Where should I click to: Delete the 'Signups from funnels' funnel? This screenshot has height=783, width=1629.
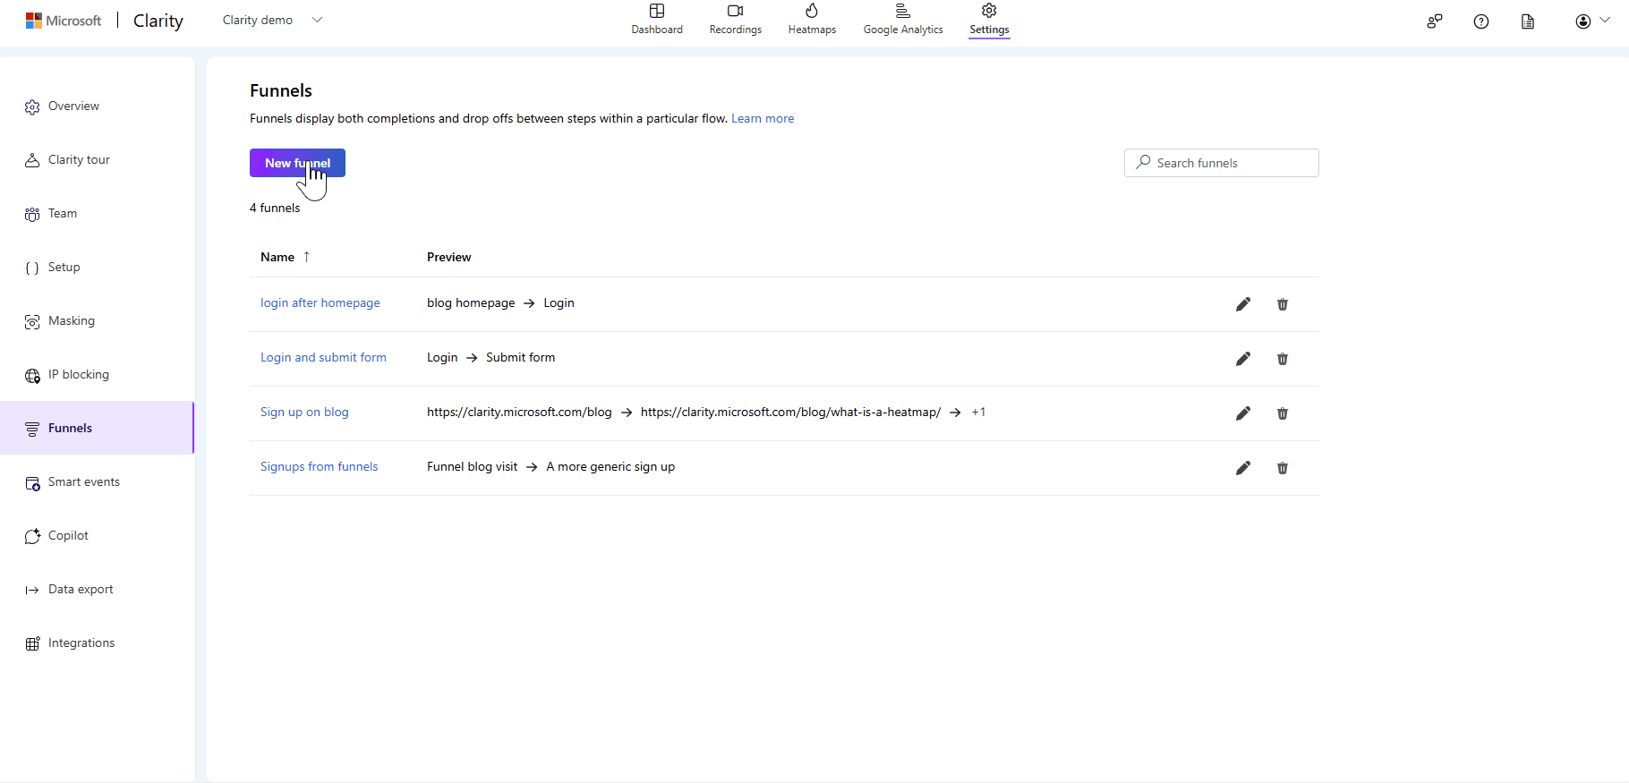[x=1283, y=468]
